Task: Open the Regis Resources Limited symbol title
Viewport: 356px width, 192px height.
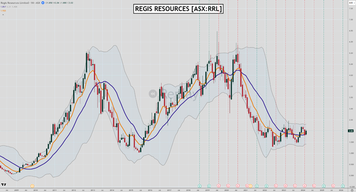Action: point(15,3)
